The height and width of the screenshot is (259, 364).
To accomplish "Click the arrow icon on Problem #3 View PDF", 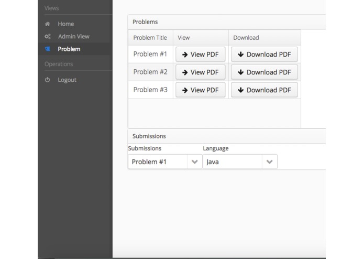I will pyautogui.click(x=185, y=90).
